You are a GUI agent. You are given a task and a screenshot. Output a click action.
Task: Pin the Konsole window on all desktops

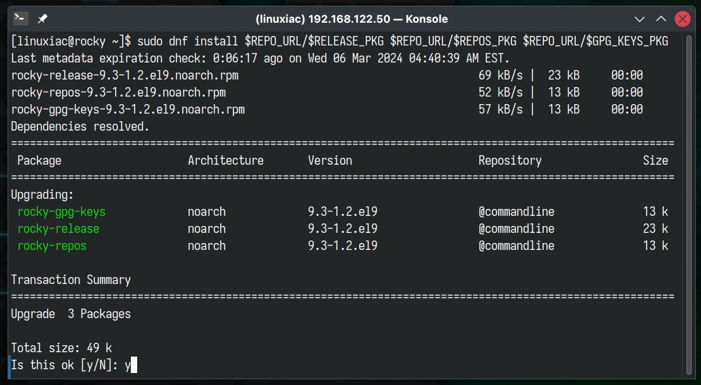pyautogui.click(x=42, y=19)
